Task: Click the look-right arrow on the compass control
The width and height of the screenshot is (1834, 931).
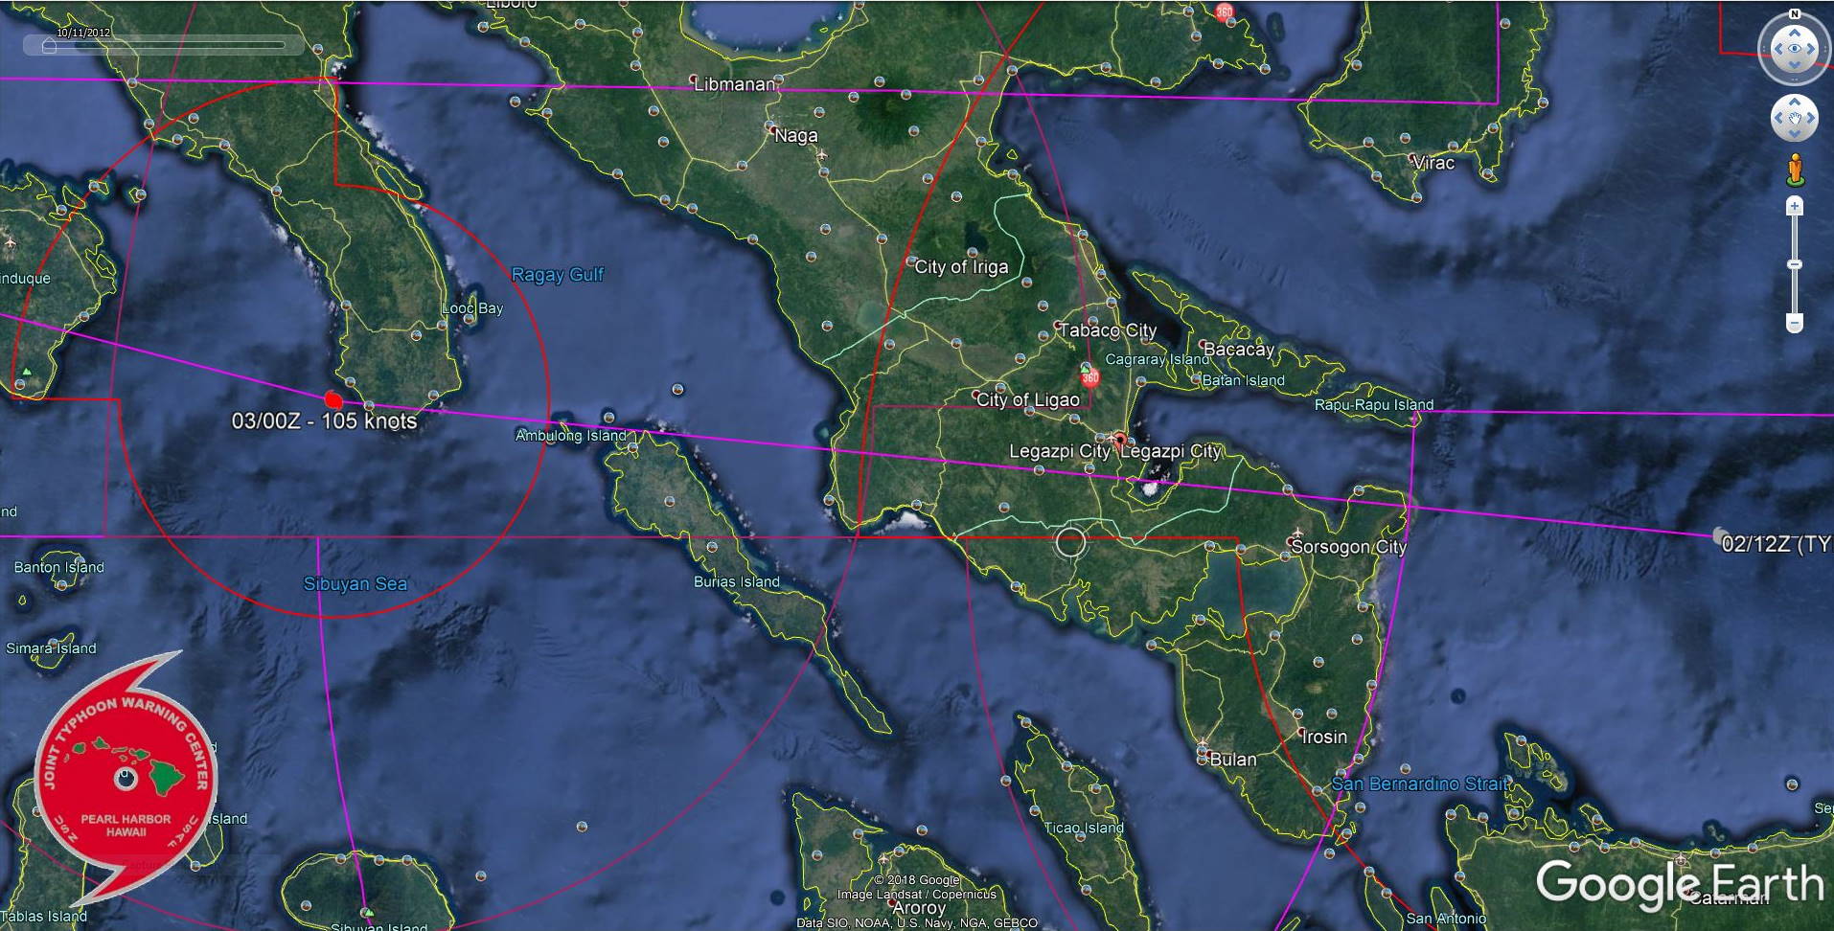Action: point(1812,48)
